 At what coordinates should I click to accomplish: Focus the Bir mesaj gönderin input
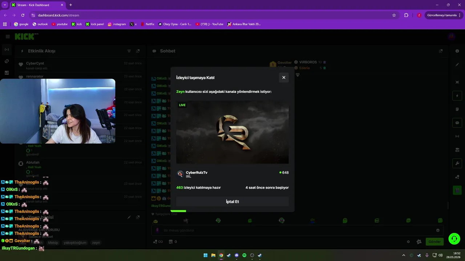coord(297,230)
